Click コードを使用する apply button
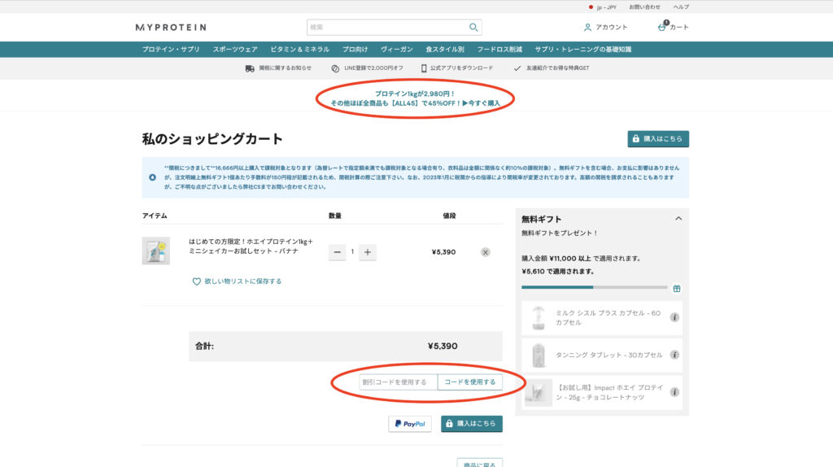Viewport: 833px width, 467px height. [x=469, y=382]
